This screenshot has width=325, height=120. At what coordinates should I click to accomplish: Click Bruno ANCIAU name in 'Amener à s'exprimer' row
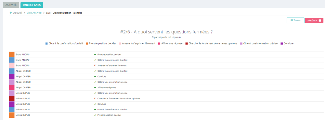point(23,66)
